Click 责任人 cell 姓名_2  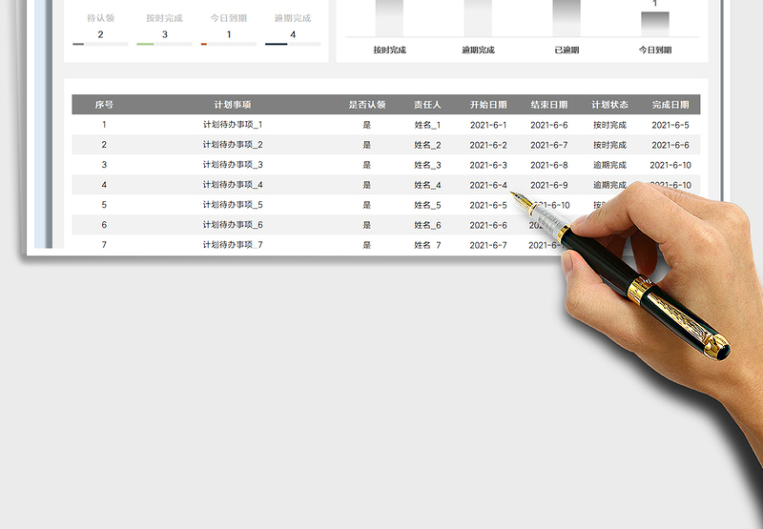point(427,145)
